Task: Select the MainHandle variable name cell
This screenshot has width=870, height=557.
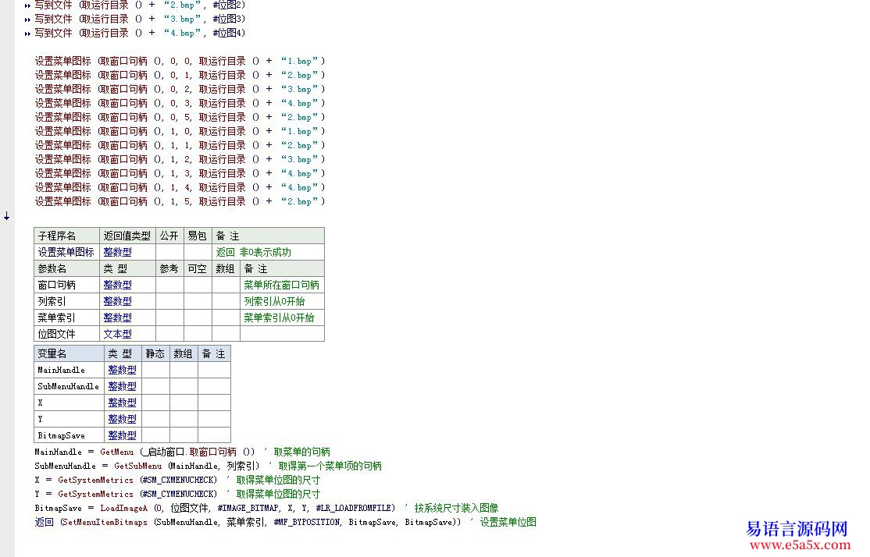Action: 69,370
